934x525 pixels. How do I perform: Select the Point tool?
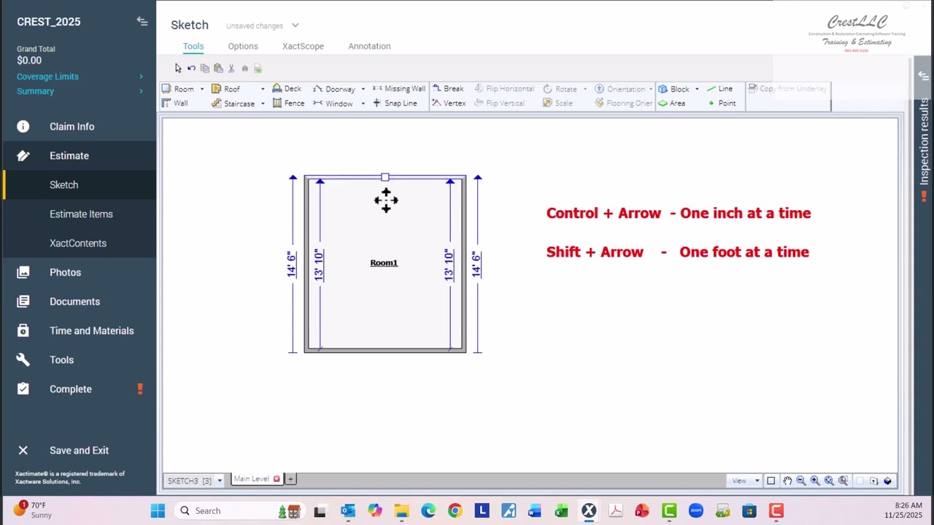[x=722, y=104]
